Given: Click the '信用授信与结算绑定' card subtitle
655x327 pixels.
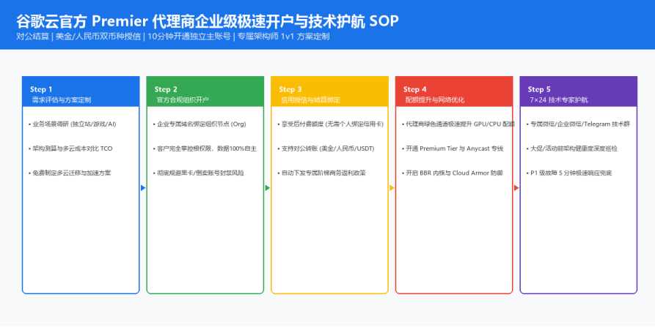Looking at the screenshot, I should tap(311, 100).
